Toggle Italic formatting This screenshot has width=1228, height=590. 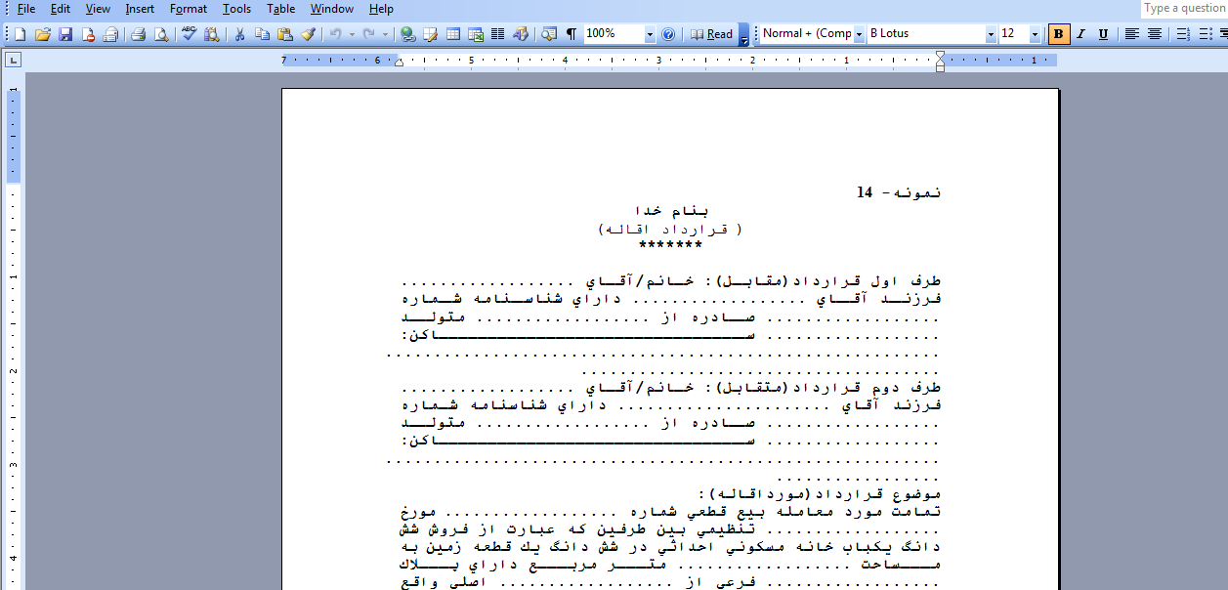tap(1081, 34)
